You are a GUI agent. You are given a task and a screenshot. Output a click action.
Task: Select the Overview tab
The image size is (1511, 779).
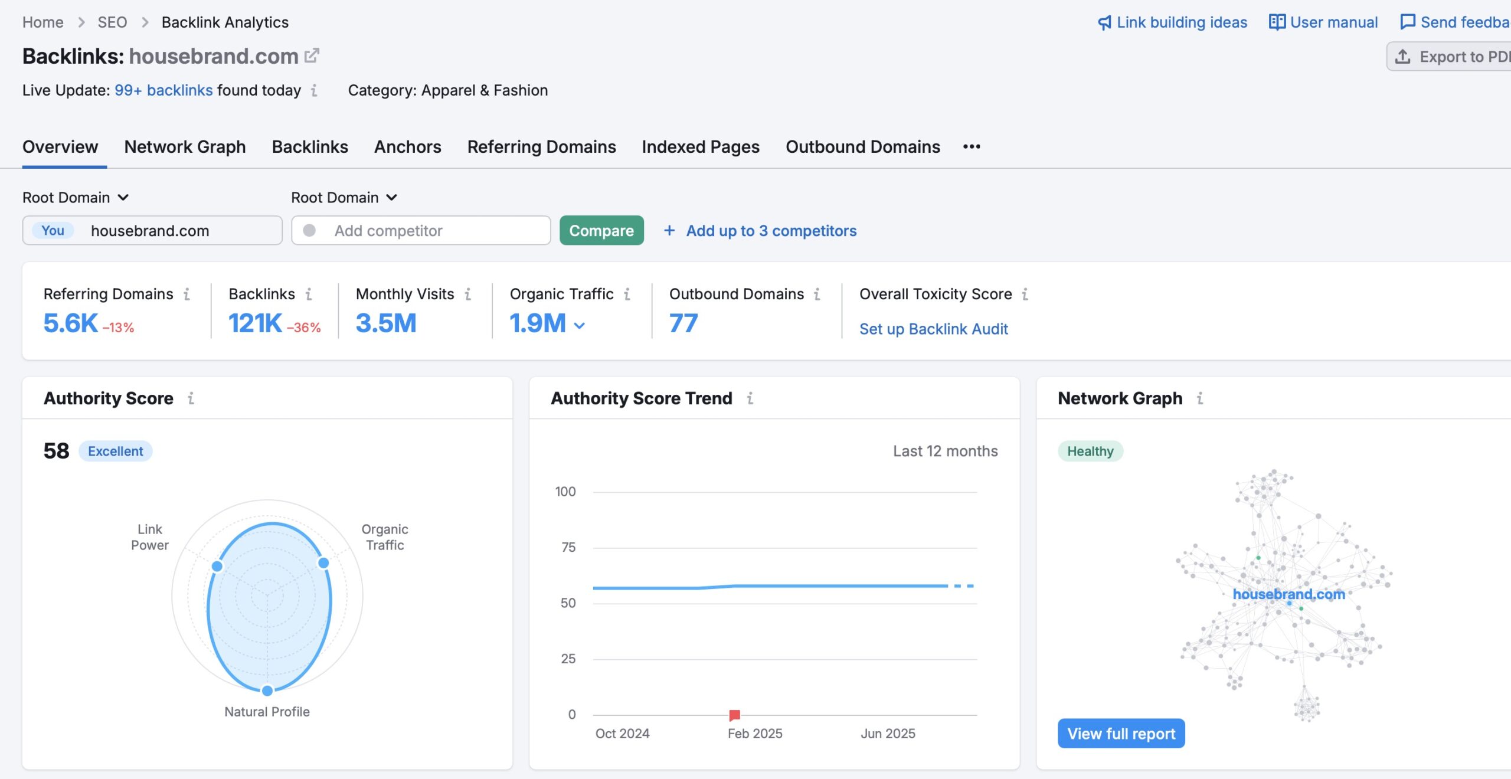[x=60, y=146]
